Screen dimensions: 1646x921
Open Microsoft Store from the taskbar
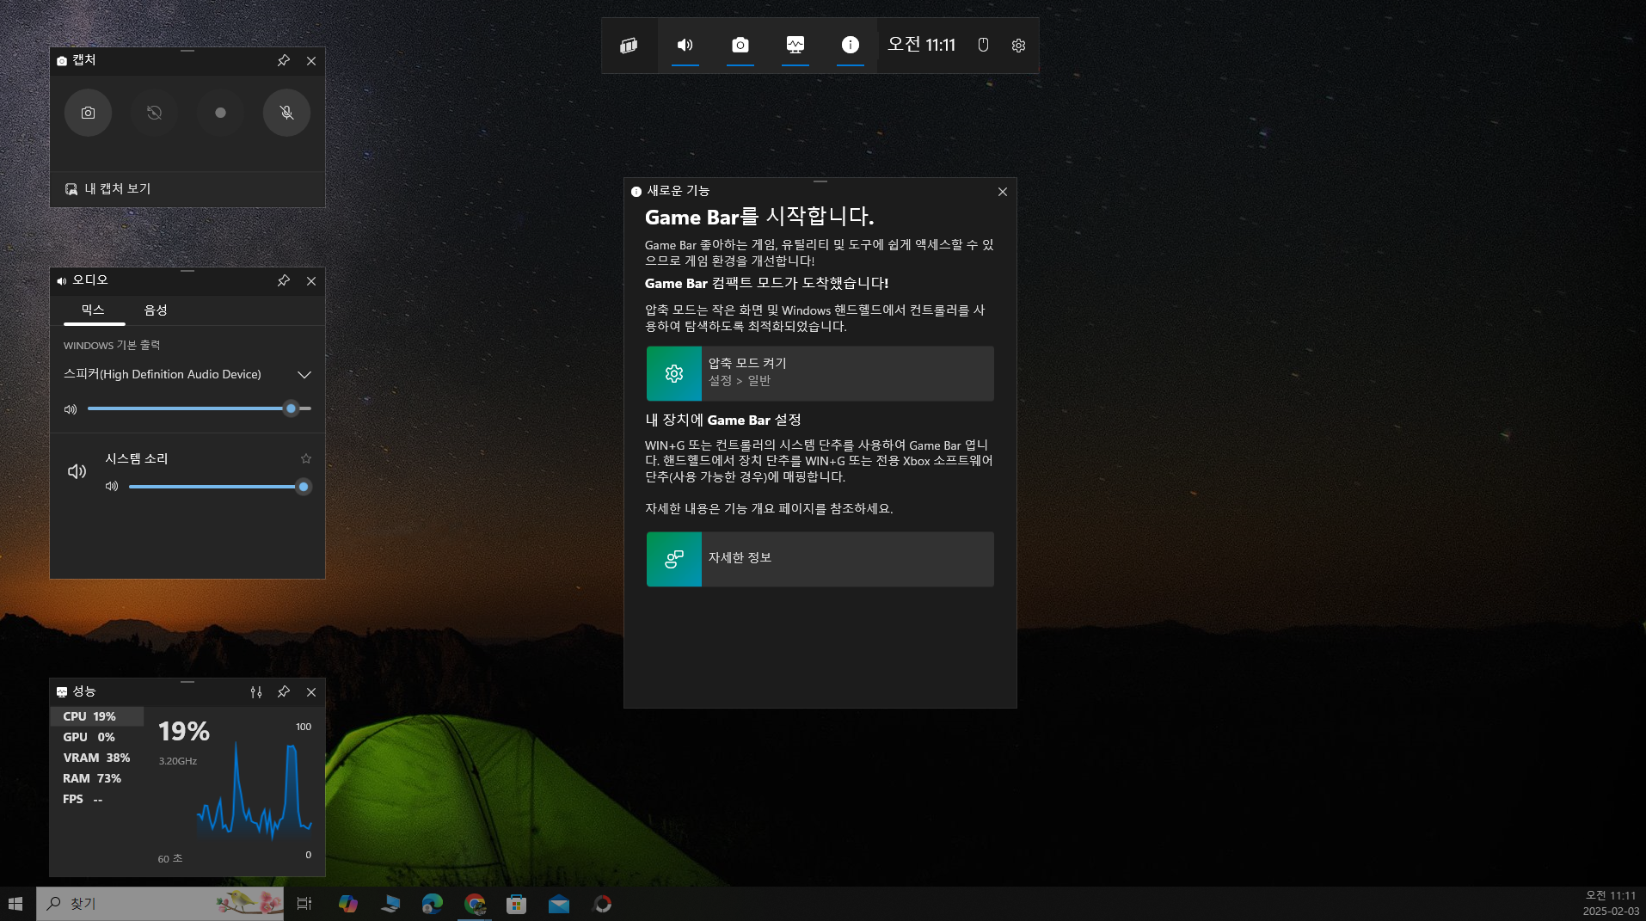pyautogui.click(x=517, y=904)
